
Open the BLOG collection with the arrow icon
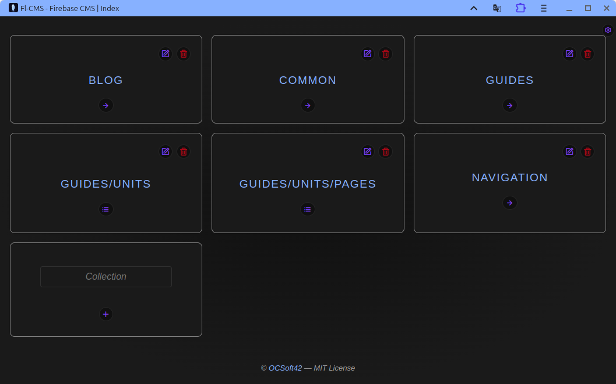click(x=105, y=105)
